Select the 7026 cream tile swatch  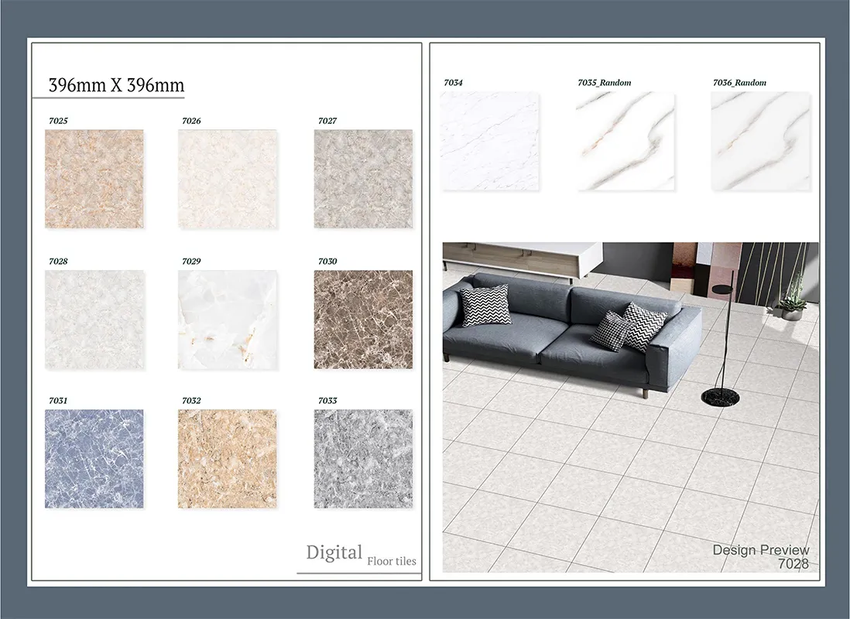click(x=228, y=179)
